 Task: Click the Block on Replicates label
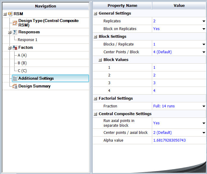click(x=120, y=29)
